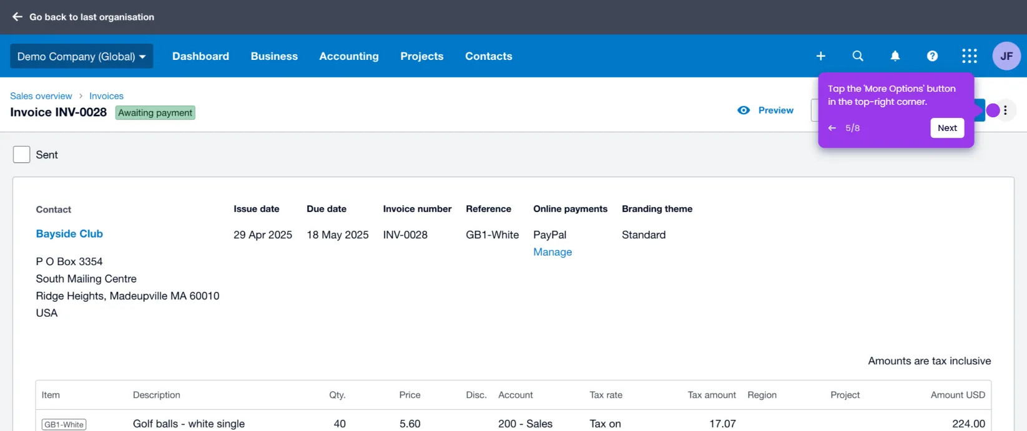Open the Accounting menu
The height and width of the screenshot is (431, 1027).
[x=349, y=56]
